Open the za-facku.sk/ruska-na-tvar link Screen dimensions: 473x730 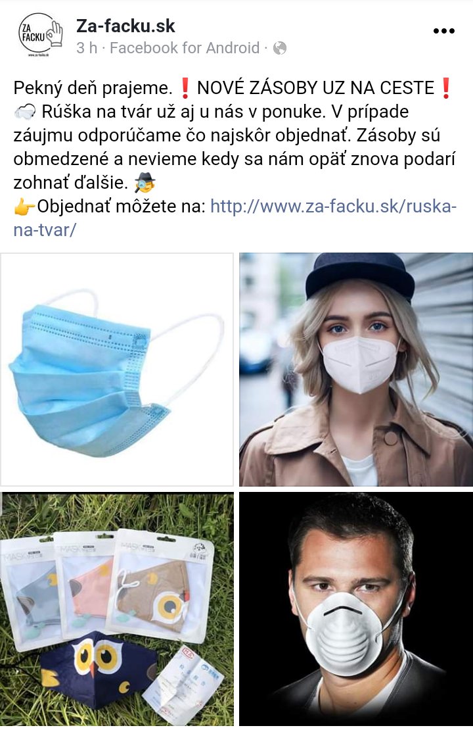point(235,218)
